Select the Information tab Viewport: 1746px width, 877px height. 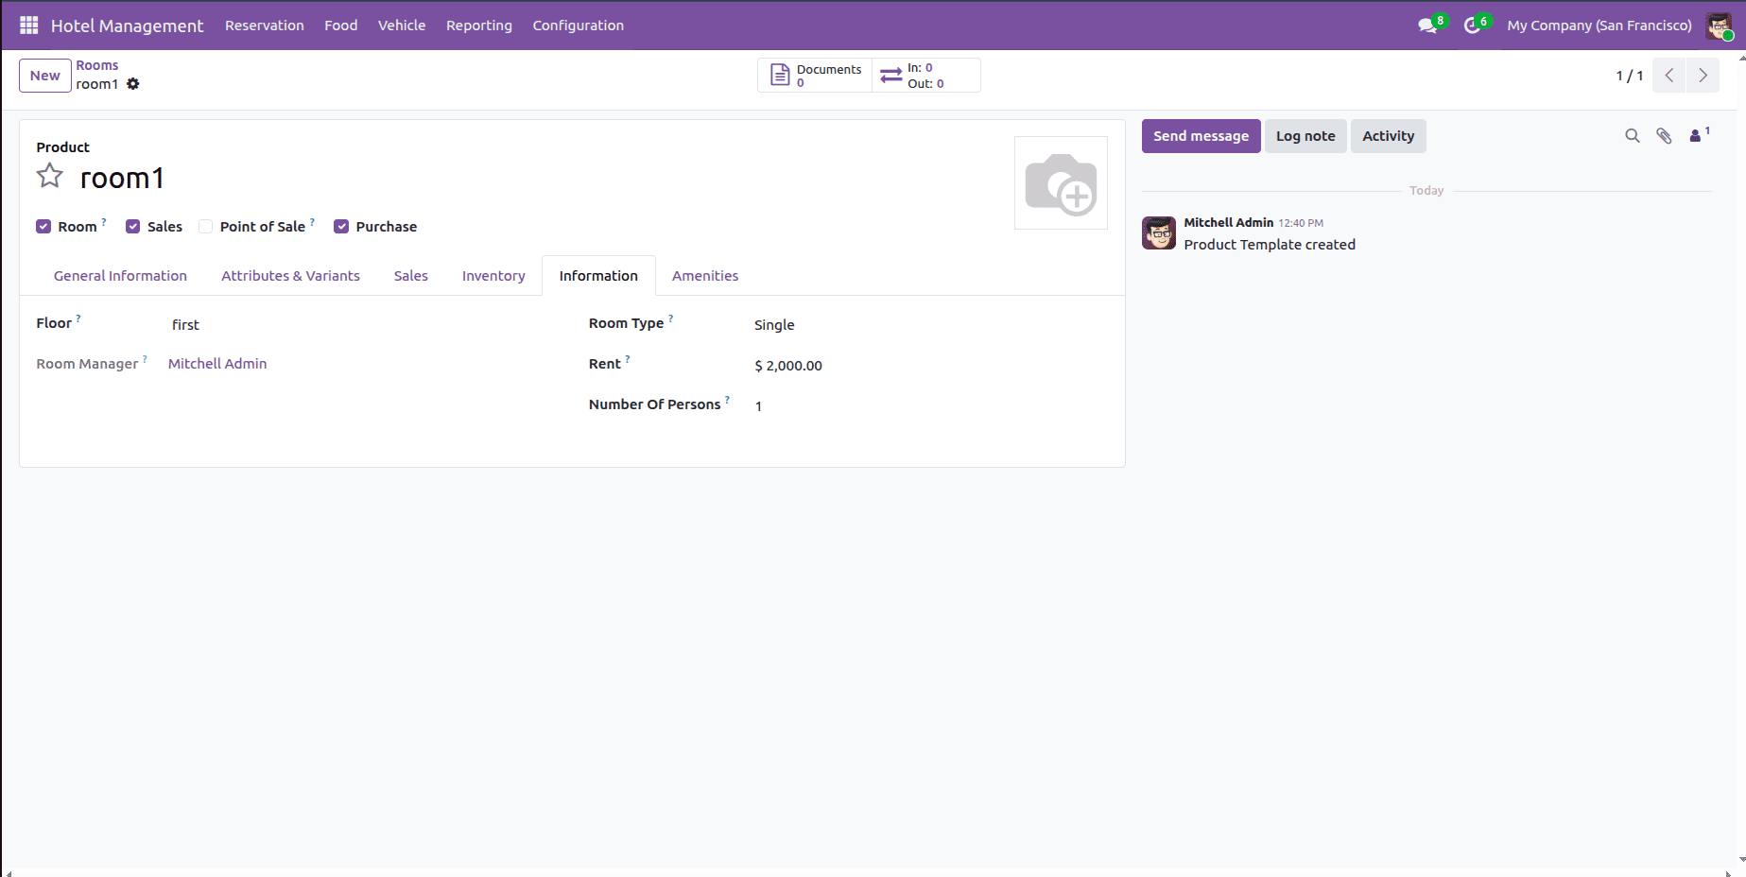click(x=598, y=276)
